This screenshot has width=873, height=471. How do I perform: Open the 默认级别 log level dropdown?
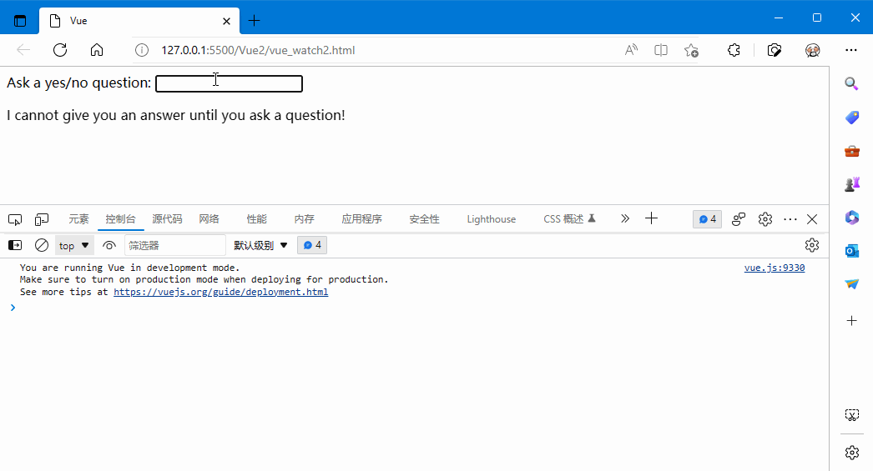tap(260, 245)
